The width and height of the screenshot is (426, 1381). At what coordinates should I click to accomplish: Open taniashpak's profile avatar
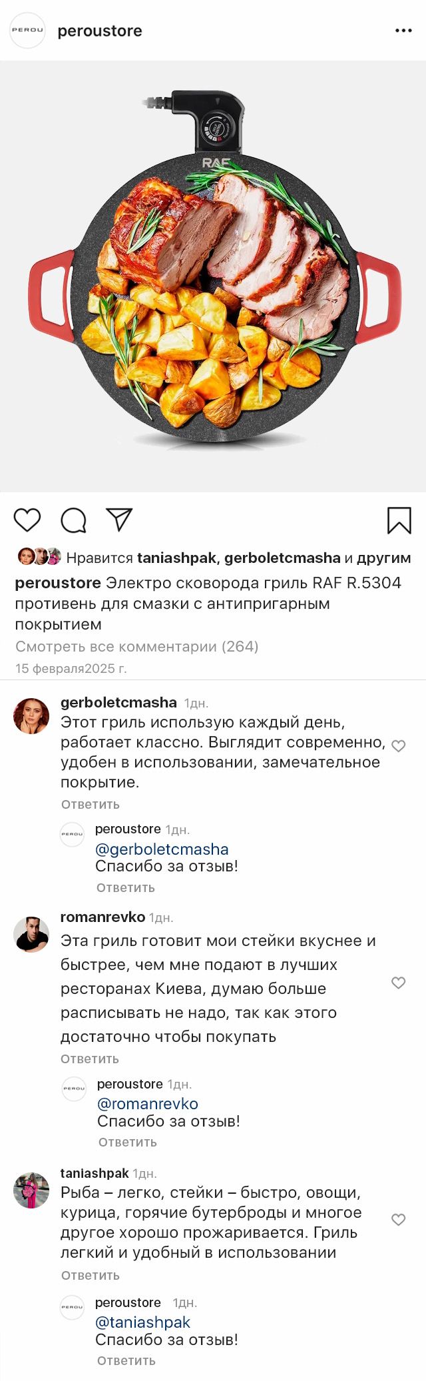point(31,1190)
